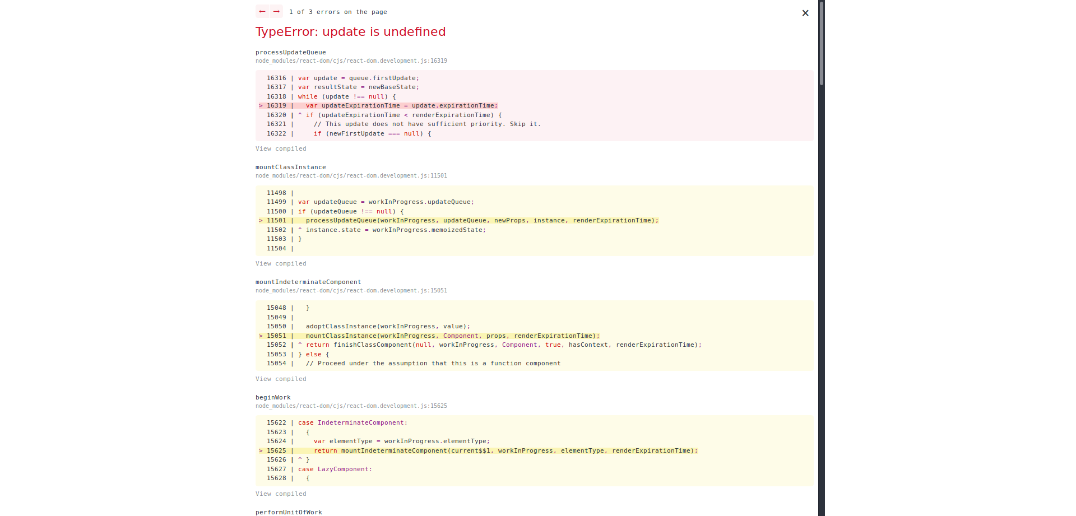This screenshot has width=1076, height=516.
Task: Click View compiled under processUpdateQueue frame
Action: pyautogui.click(x=281, y=149)
